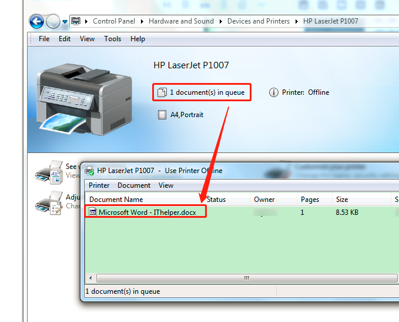Expand the arrow after Hardware and Sound
Screen dimensions: 399x322
pos(220,21)
